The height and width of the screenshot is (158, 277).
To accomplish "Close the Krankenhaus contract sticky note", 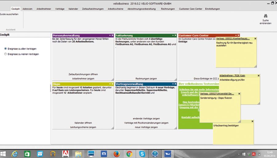I will 255,39.
